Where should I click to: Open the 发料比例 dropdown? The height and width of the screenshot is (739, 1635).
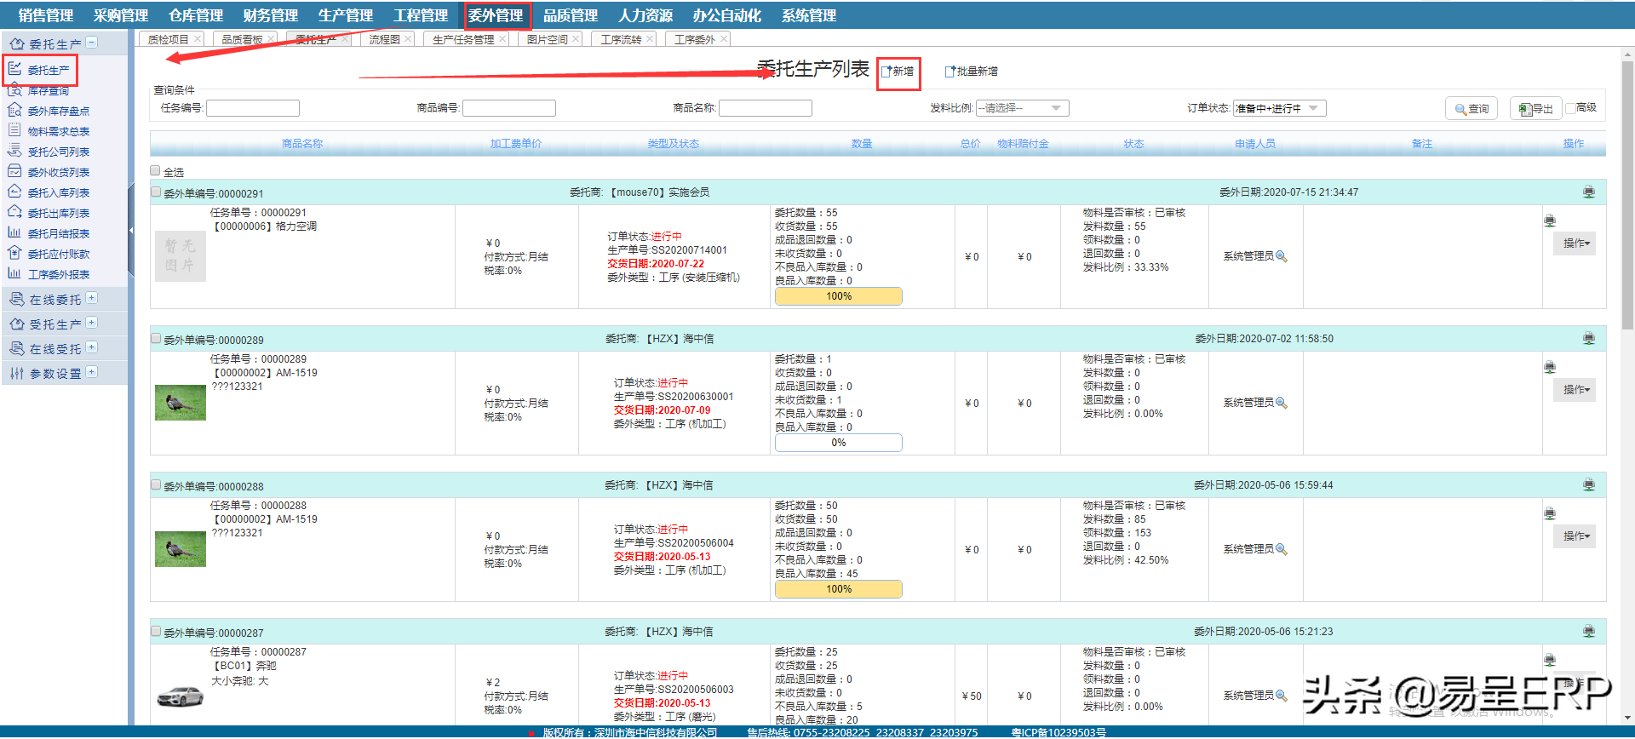coord(1022,108)
